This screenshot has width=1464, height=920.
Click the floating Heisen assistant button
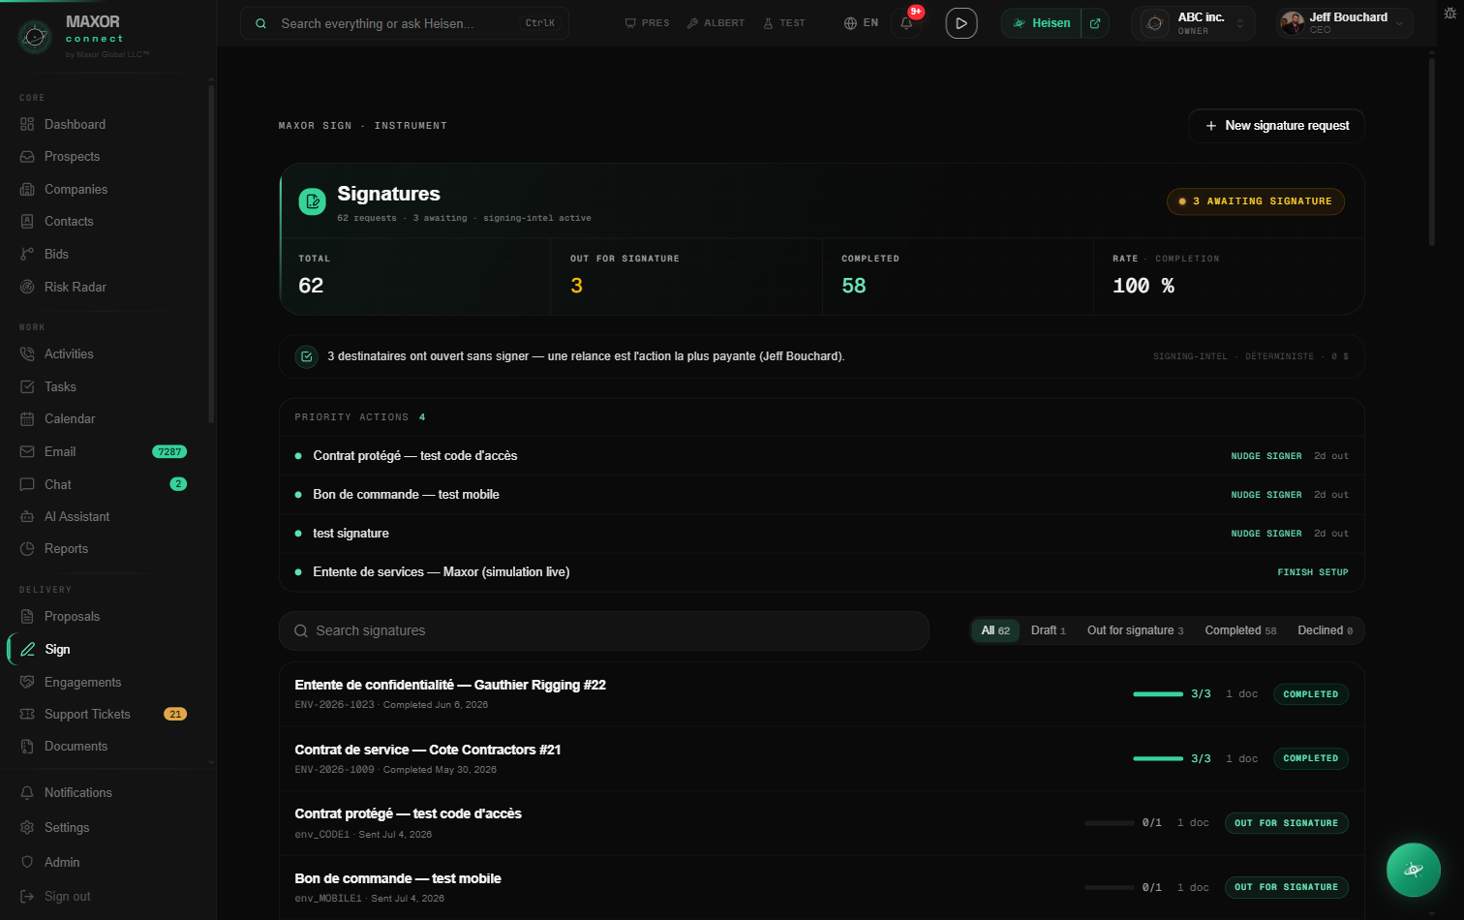1413,870
